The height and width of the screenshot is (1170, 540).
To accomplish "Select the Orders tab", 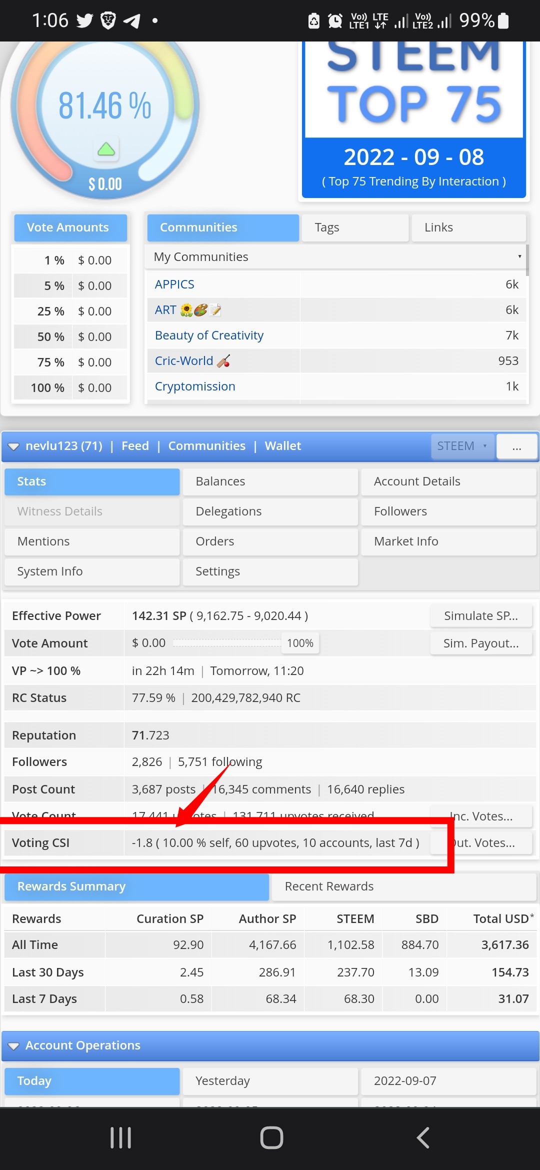I will (x=270, y=541).
